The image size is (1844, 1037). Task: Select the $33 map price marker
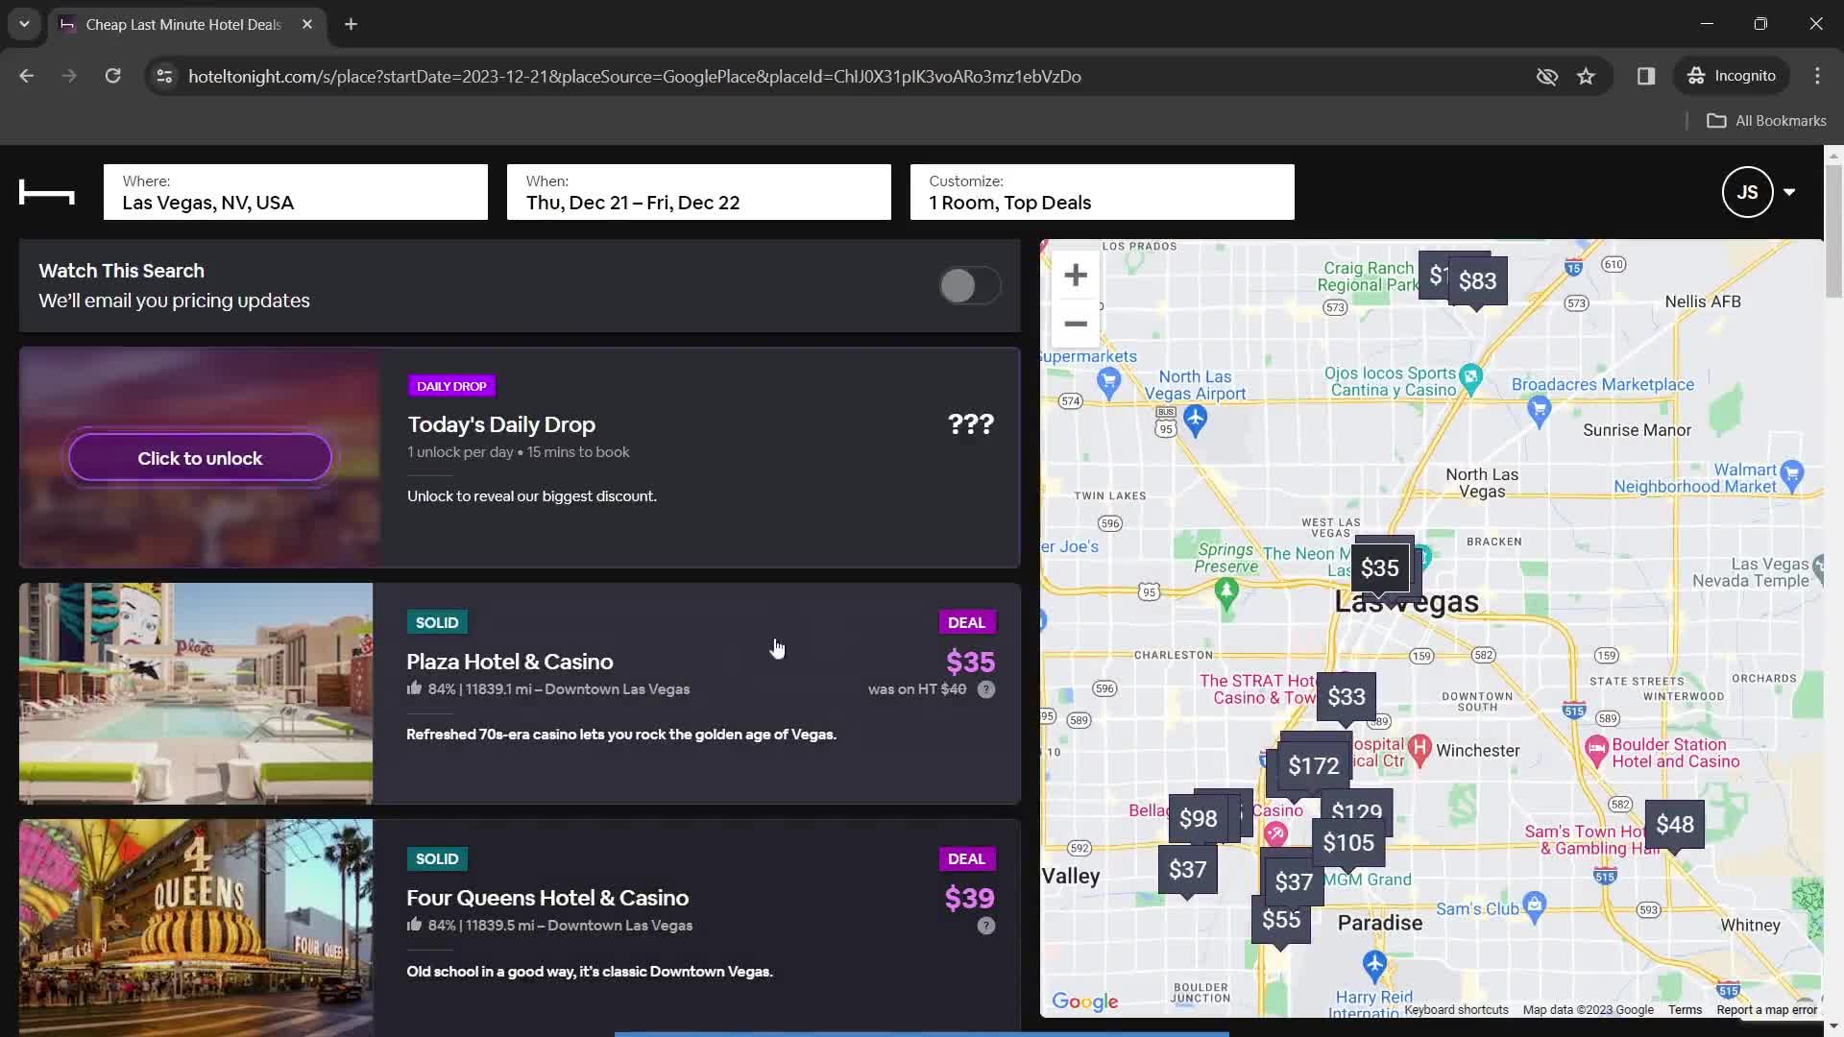(x=1346, y=696)
